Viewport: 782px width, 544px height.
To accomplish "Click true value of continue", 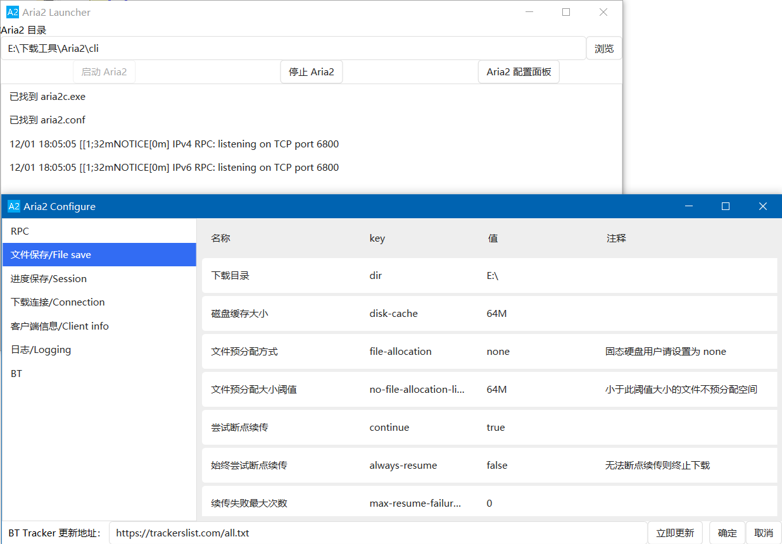I will 496,428.
